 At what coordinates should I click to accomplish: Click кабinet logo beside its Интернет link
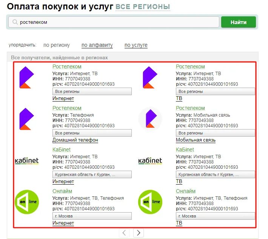click(27, 161)
